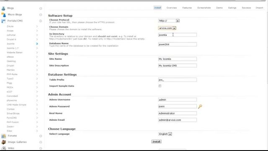This screenshot has height=151, width=268.
Task: Select CMS Made Simple in the sidebar
Action: [x=16, y=105]
